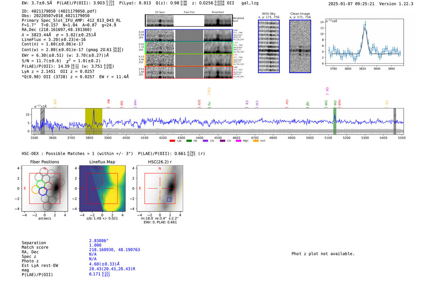The height and width of the screenshot is (296, 435).
Task: Click the SiIV line marker above spectrum
Action: [x=199, y=103]
